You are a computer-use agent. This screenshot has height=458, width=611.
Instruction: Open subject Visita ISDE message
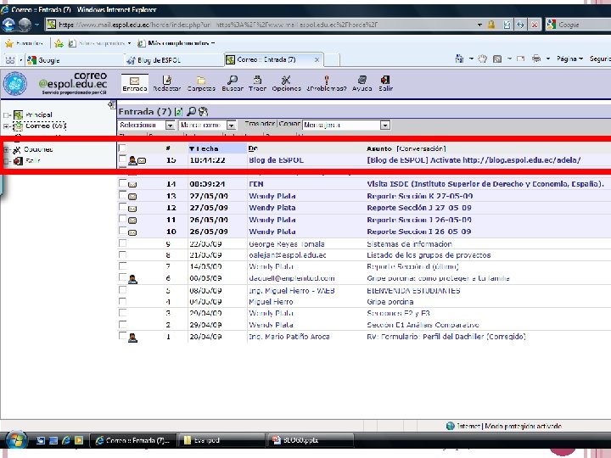(x=485, y=184)
